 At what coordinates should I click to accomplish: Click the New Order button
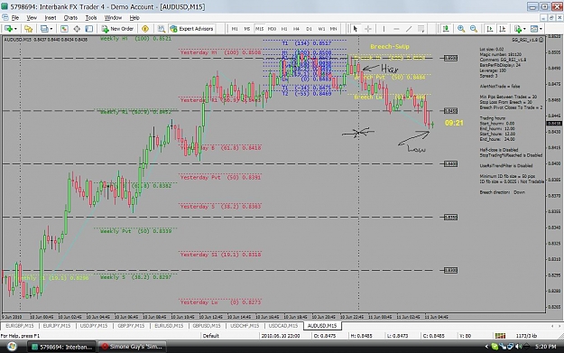click(x=117, y=29)
